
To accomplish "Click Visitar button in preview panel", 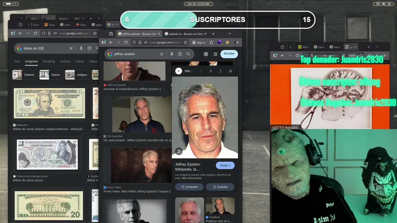I will (x=225, y=165).
